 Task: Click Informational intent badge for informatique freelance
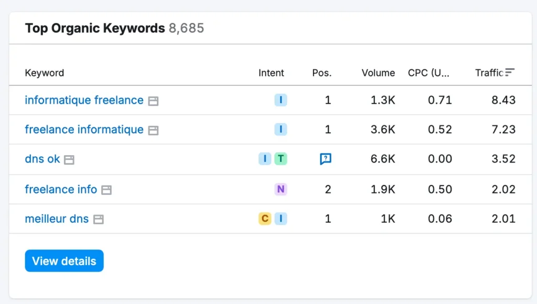pyautogui.click(x=281, y=100)
